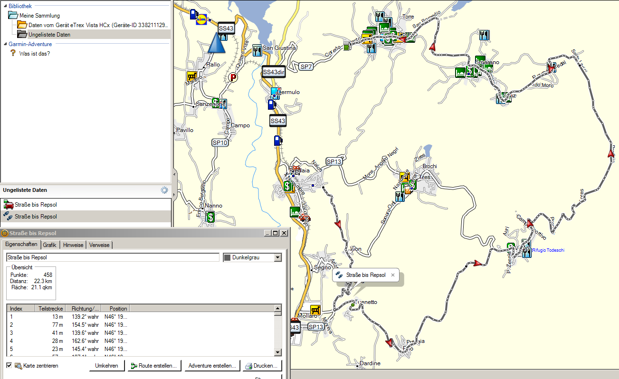Open the Dunkelgrau color dropdown
Image resolution: width=619 pixels, height=379 pixels.
[x=278, y=257]
